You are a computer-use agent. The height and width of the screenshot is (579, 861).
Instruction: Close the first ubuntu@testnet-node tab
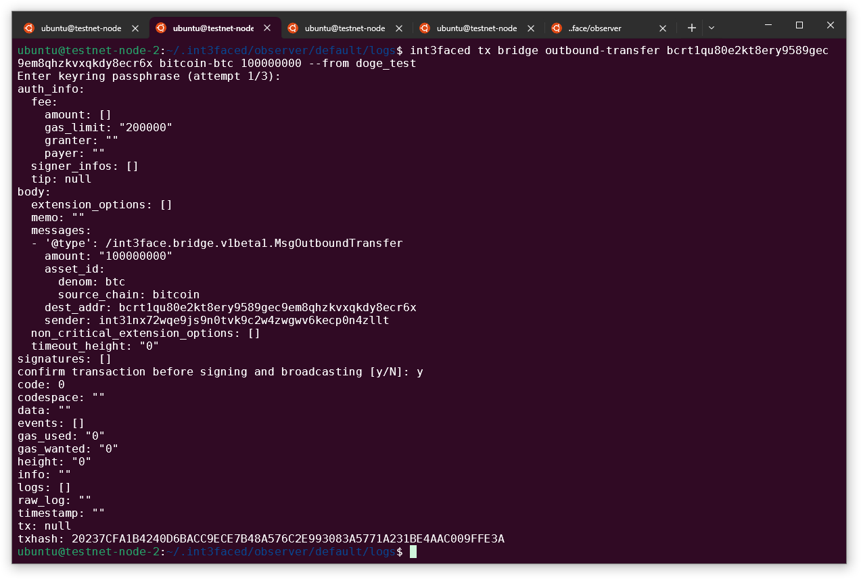135,28
